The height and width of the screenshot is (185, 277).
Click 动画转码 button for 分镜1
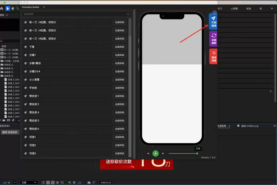pyautogui.click(x=120, y=55)
